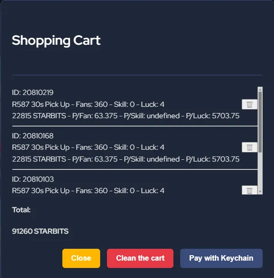Click R587 30s Pick Up under ID 20810168
The height and width of the screenshot is (278, 274).
(41, 147)
